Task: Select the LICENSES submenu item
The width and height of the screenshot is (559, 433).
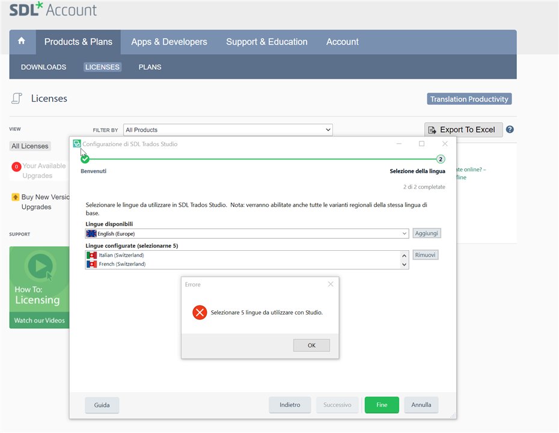Action: [x=102, y=67]
